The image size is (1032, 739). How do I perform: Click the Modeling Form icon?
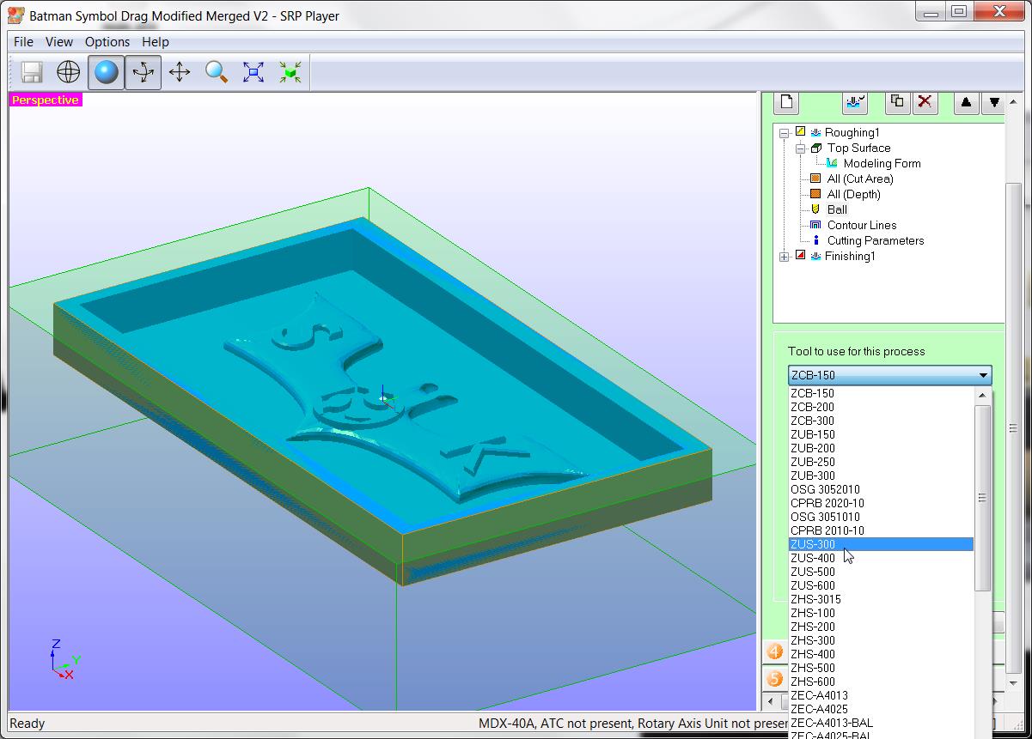[x=832, y=163]
